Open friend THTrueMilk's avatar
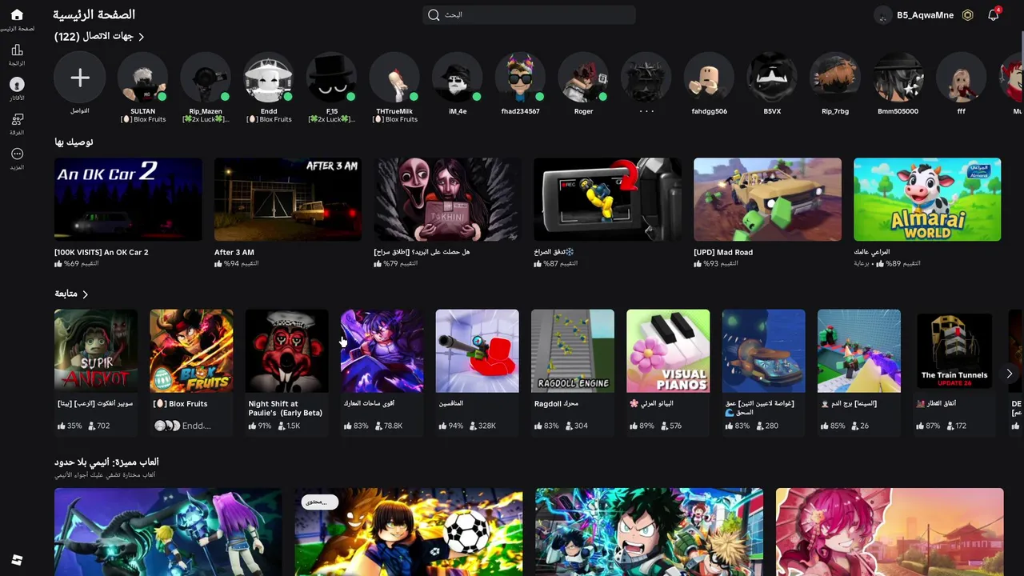The height and width of the screenshot is (576, 1024). (x=394, y=78)
